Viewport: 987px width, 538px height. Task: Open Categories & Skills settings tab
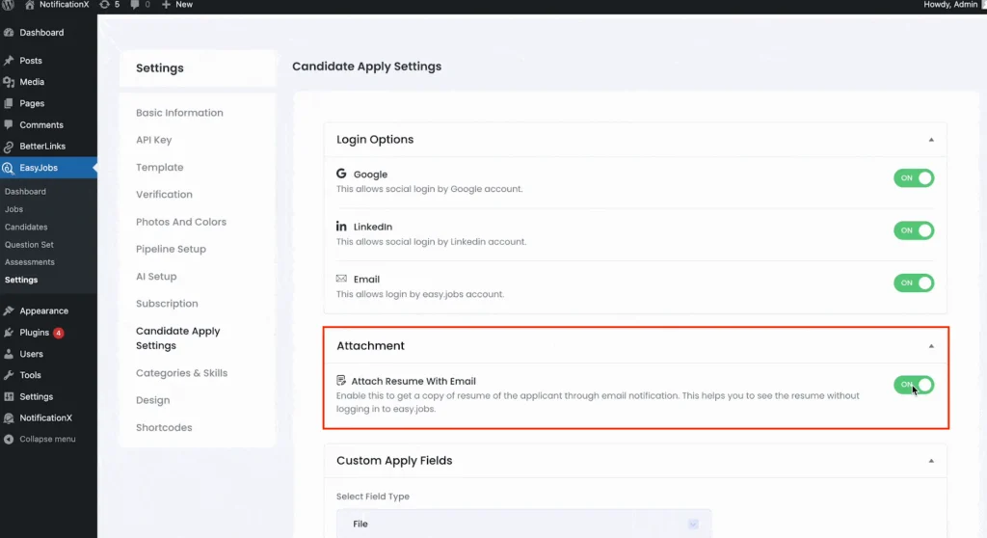coord(182,373)
